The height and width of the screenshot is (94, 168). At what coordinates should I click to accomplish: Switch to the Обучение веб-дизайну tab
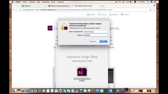61,6
